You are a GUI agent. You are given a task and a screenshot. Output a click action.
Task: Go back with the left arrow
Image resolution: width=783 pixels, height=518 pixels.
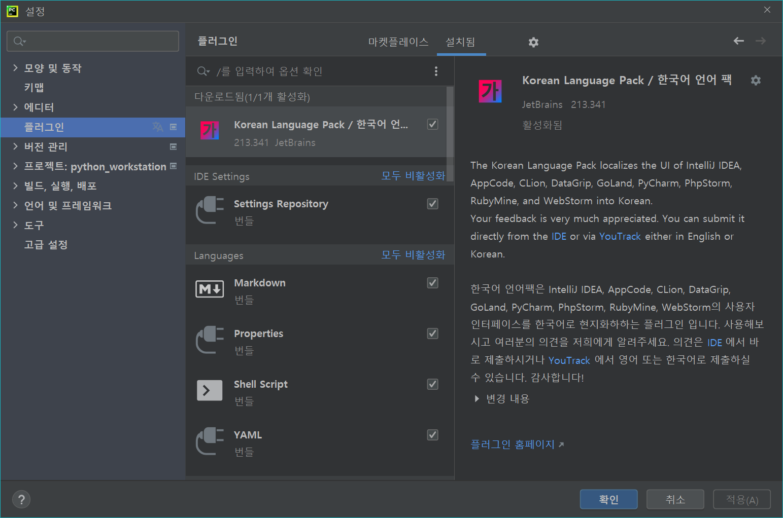(739, 41)
